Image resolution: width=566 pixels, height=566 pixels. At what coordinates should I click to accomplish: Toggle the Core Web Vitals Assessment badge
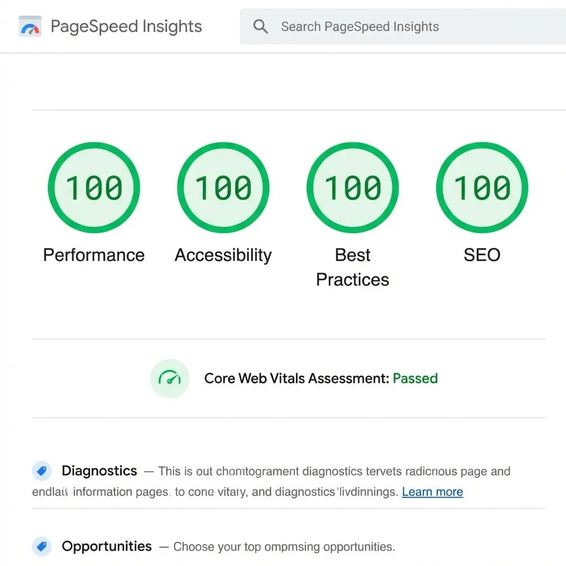pos(170,379)
